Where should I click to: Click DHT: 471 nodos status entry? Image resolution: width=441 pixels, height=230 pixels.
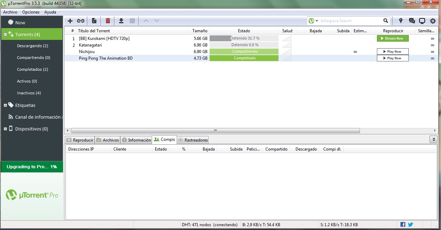(210, 225)
